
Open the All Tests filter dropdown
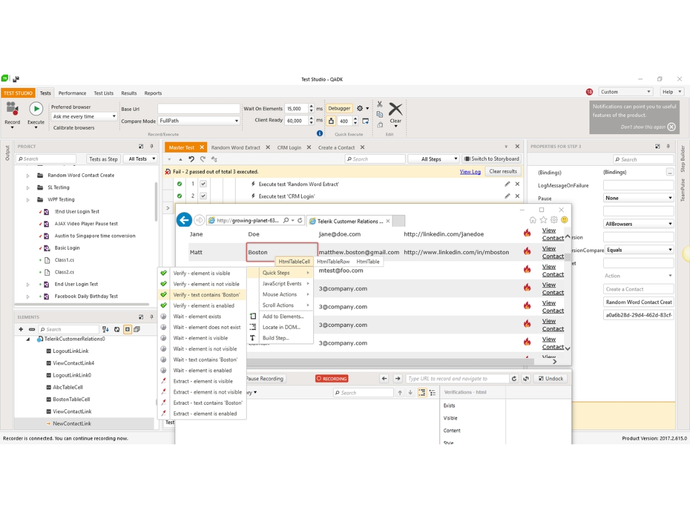[x=141, y=159]
